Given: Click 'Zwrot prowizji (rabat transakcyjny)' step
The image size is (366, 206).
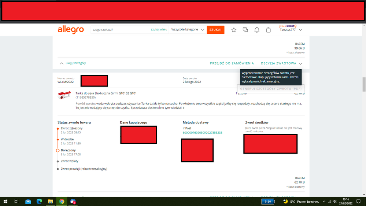Looking at the screenshot, I should coord(84,169).
